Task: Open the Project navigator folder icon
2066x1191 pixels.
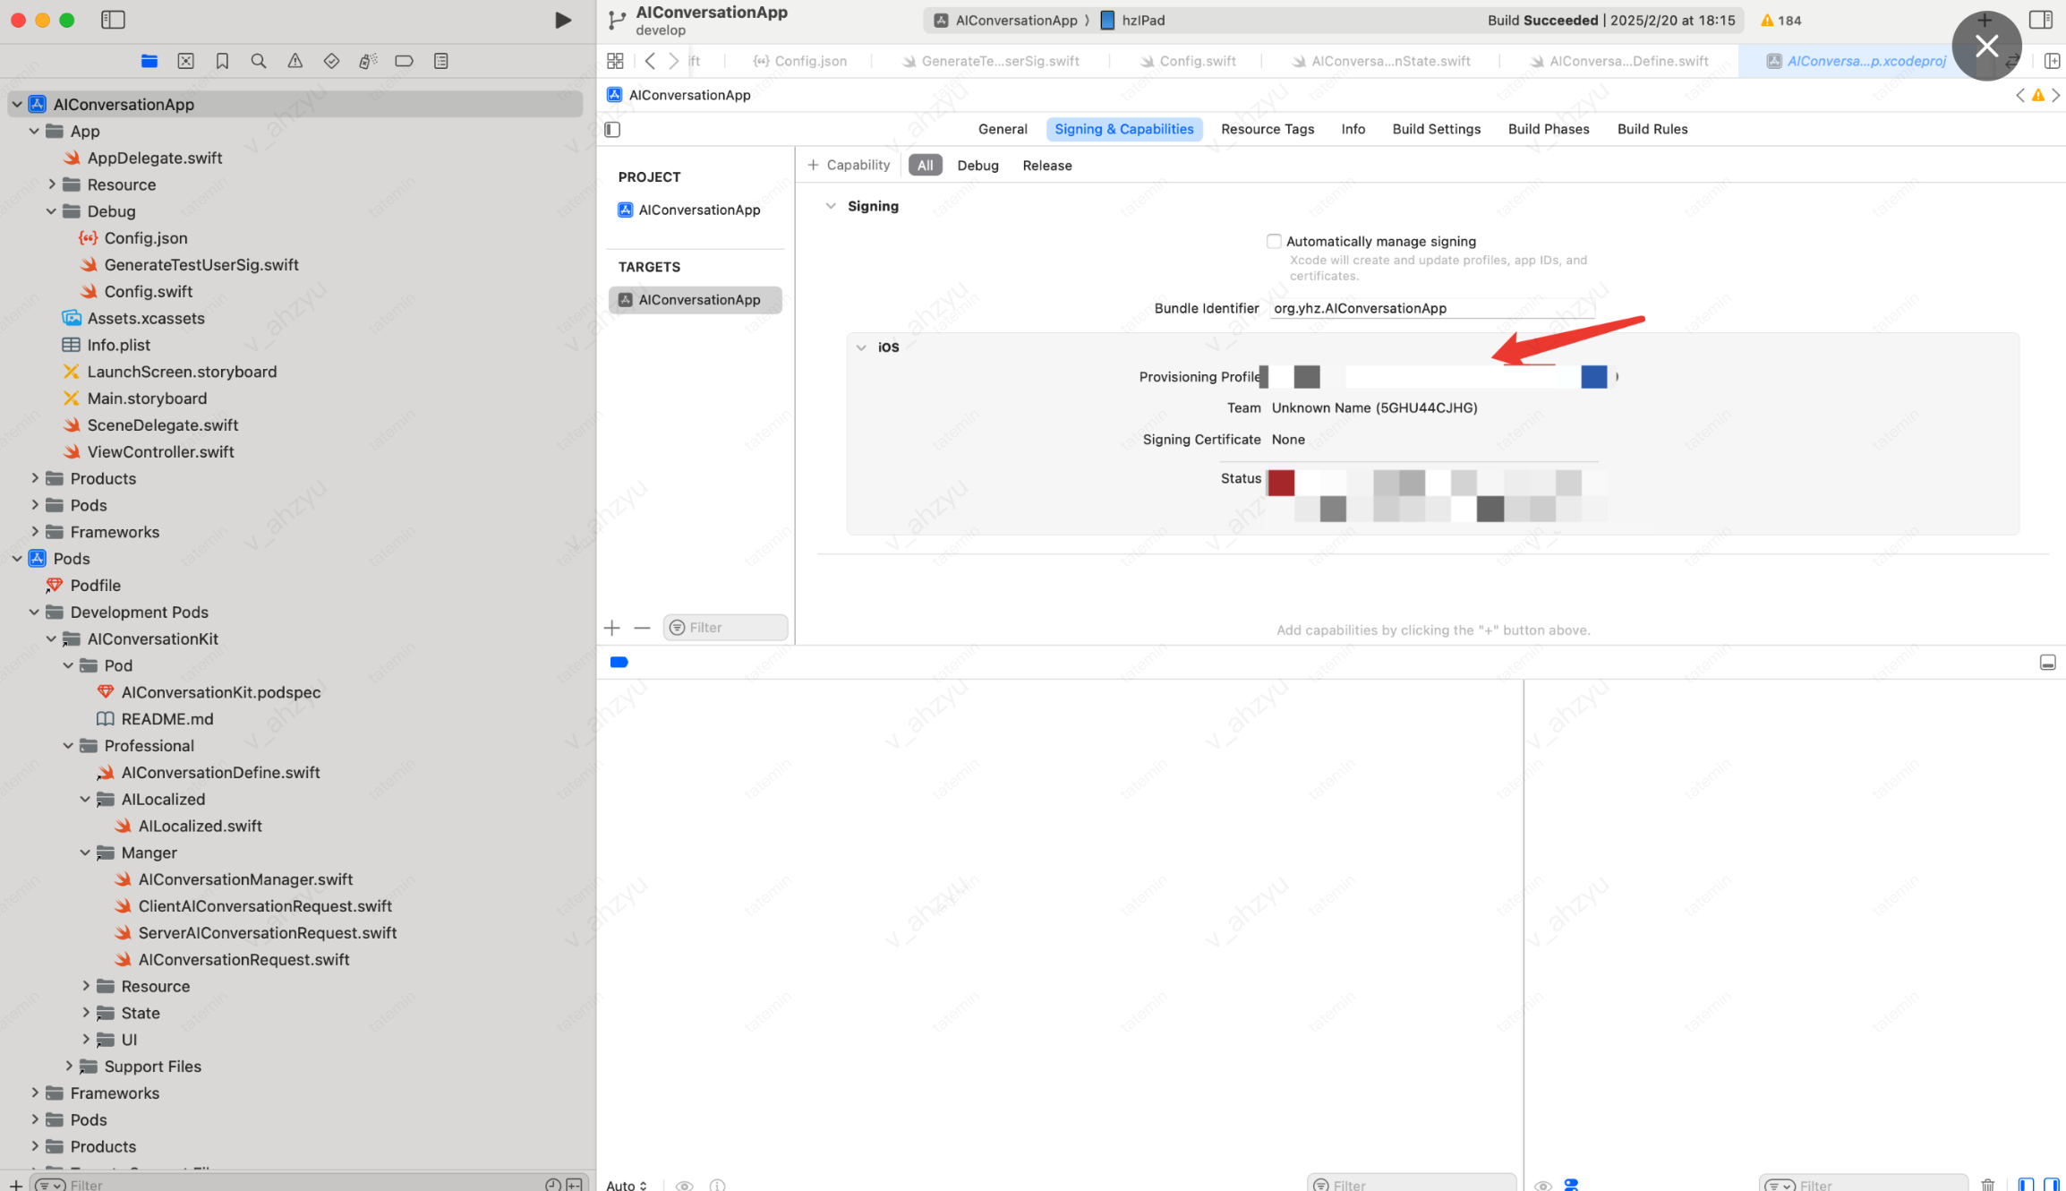Action: pos(149,61)
